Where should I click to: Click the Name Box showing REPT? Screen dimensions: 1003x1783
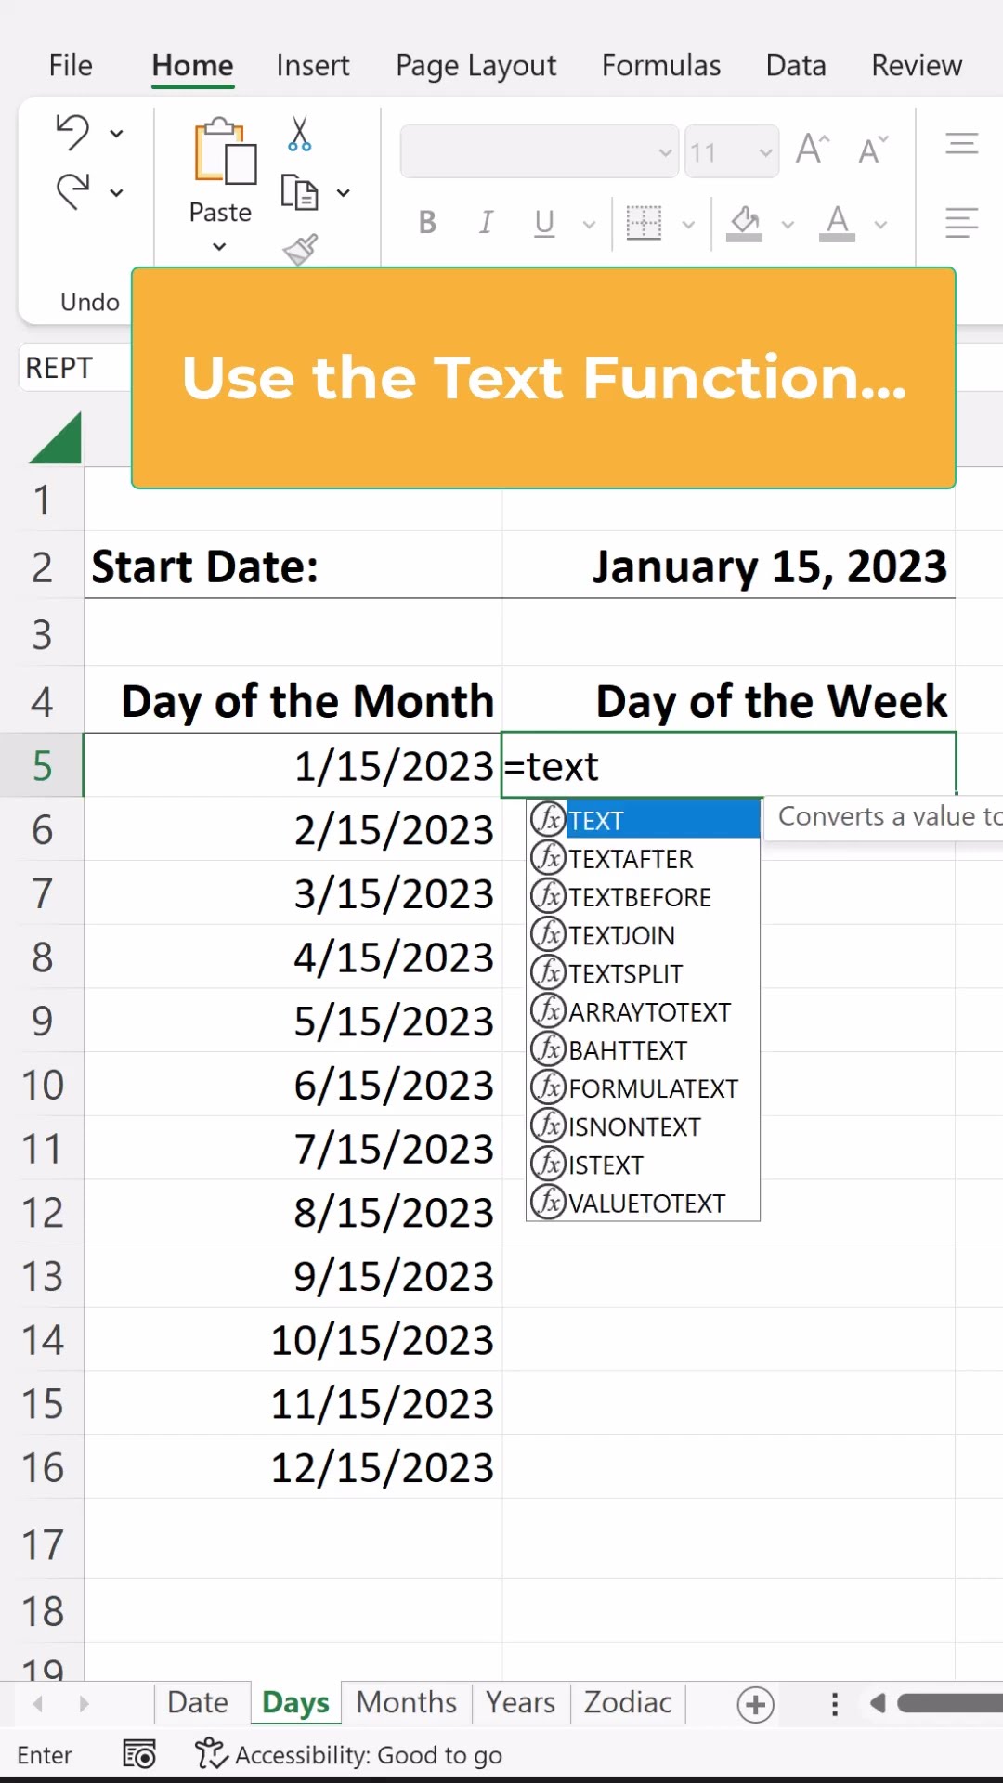tap(59, 368)
